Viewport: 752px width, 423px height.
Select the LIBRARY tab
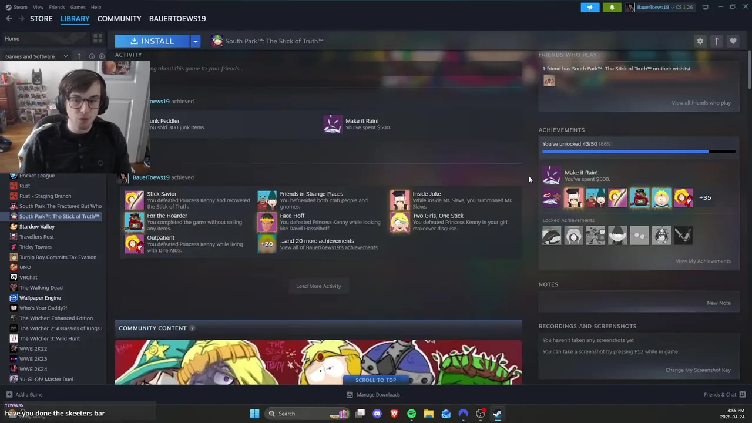point(75,19)
